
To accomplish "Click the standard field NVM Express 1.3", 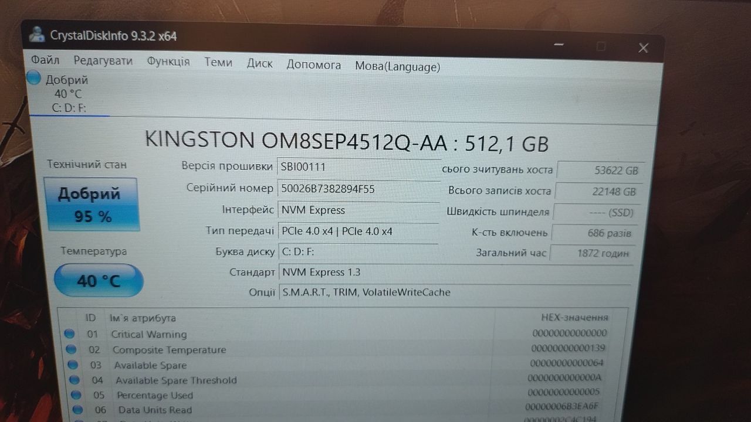I will [455, 273].
